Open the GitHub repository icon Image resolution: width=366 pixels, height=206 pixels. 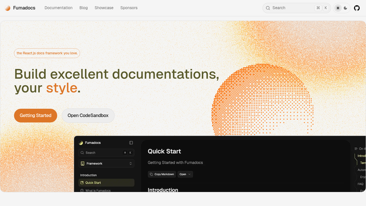click(357, 8)
